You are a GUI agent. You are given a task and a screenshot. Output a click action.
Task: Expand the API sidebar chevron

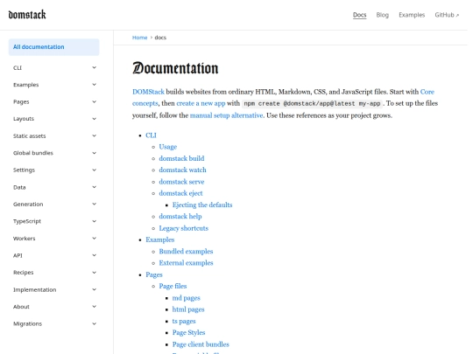pyautogui.click(x=94, y=255)
